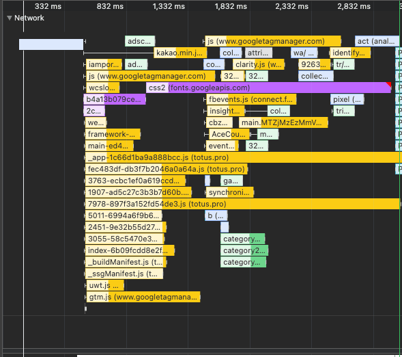Screen dimensions: 402x357
Task: Click the adsc... request bar
Action: point(140,41)
